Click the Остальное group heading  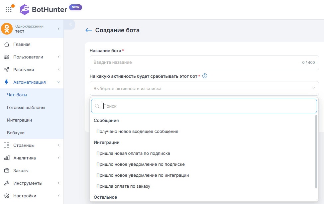coord(105,197)
